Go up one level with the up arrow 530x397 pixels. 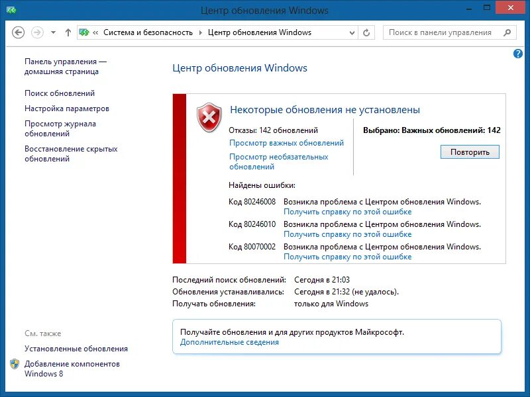68,32
